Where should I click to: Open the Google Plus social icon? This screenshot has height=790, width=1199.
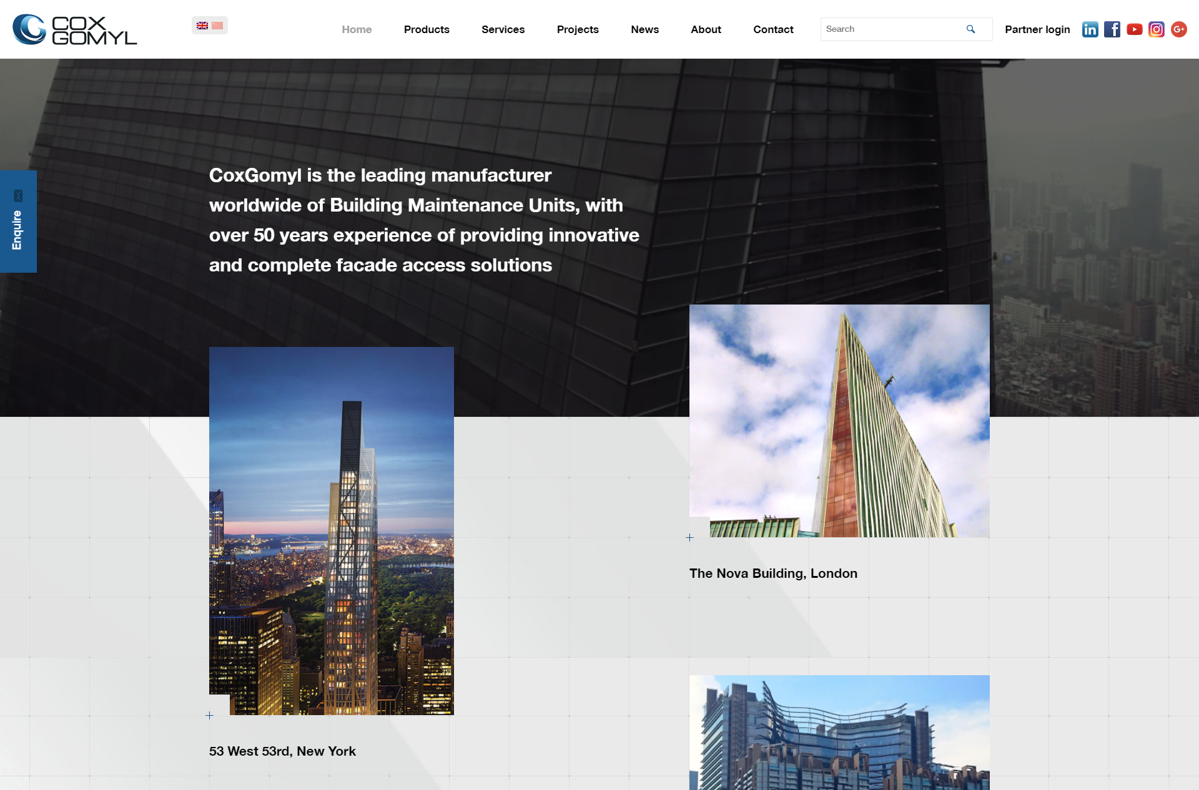[1179, 29]
